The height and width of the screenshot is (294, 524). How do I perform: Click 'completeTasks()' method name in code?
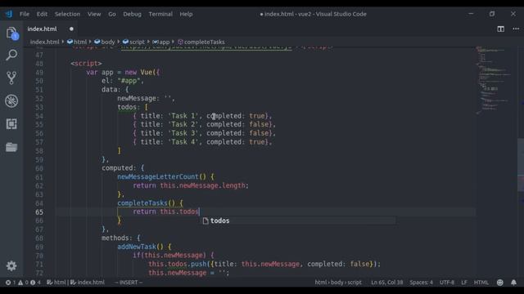coord(146,203)
